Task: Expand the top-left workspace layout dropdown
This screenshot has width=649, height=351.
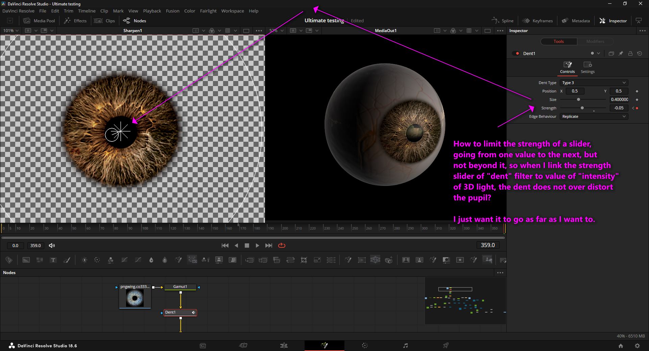Action: pyautogui.click(x=10, y=21)
